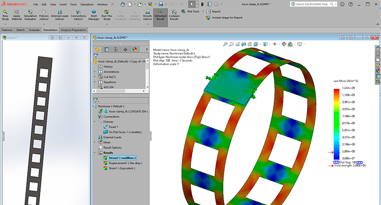Open the Simulation menu in menu bar
The width and height of the screenshot is (381, 205).
pos(86,3)
